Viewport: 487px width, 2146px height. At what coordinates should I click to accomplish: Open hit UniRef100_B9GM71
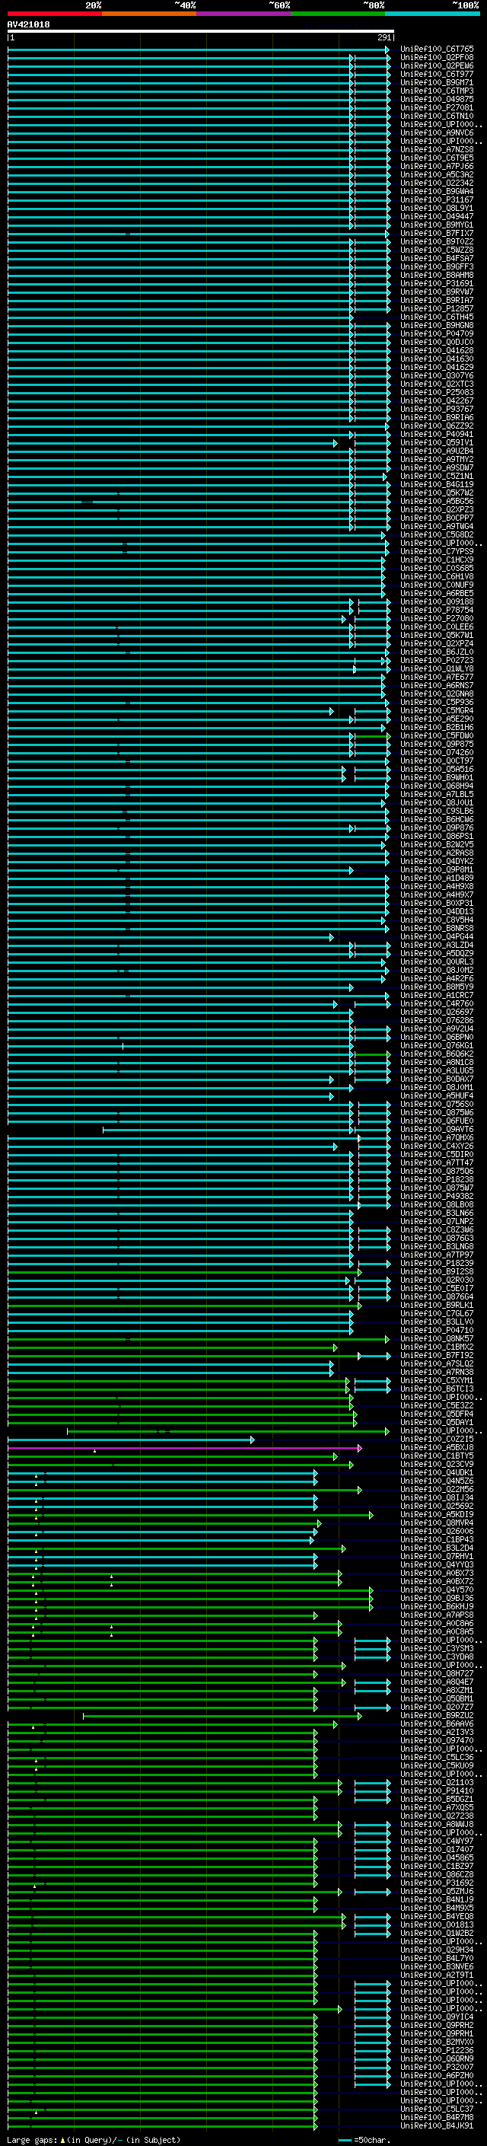coord(437,82)
